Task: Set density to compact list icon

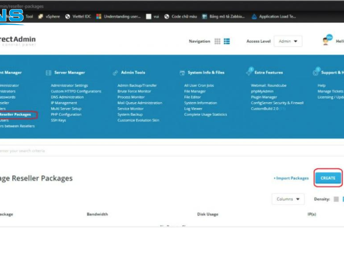Action: click(336, 199)
